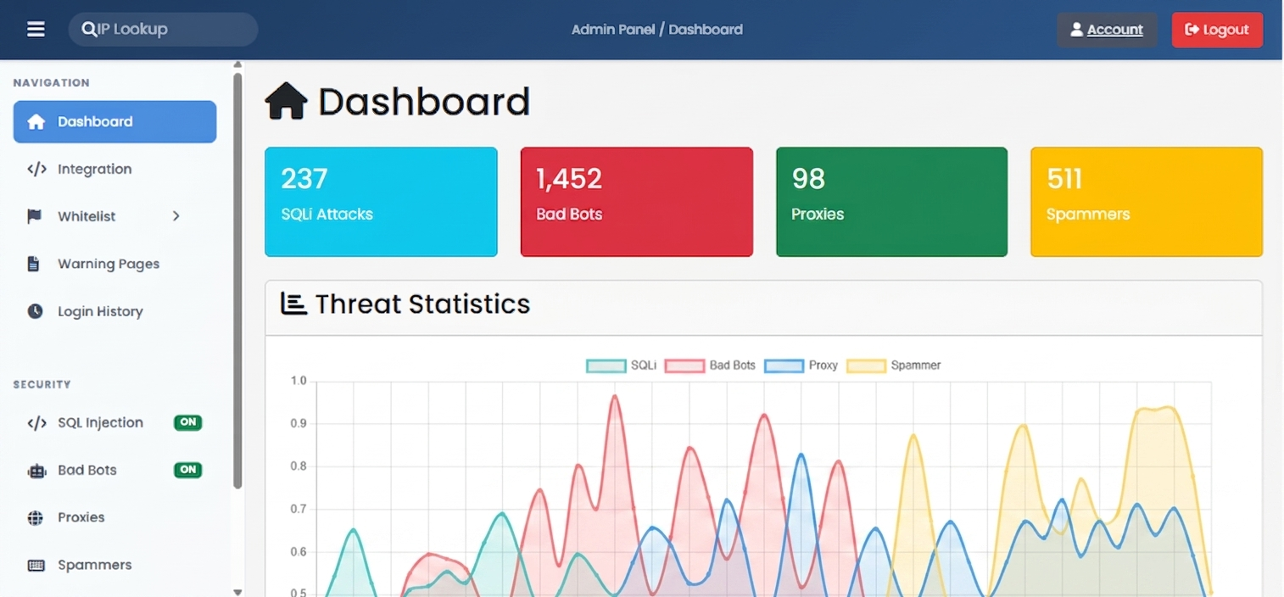
Task: Go to Bad Bots security settings
Action: tap(114, 471)
